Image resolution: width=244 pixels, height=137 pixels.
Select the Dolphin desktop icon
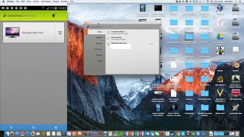point(220,65)
